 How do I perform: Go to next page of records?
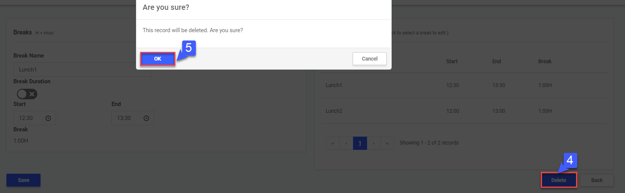pyautogui.click(x=373, y=143)
